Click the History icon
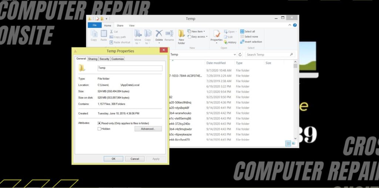379x188 pixels. 230,42
